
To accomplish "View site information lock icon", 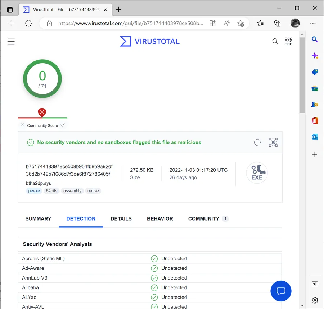I will click(49, 23).
